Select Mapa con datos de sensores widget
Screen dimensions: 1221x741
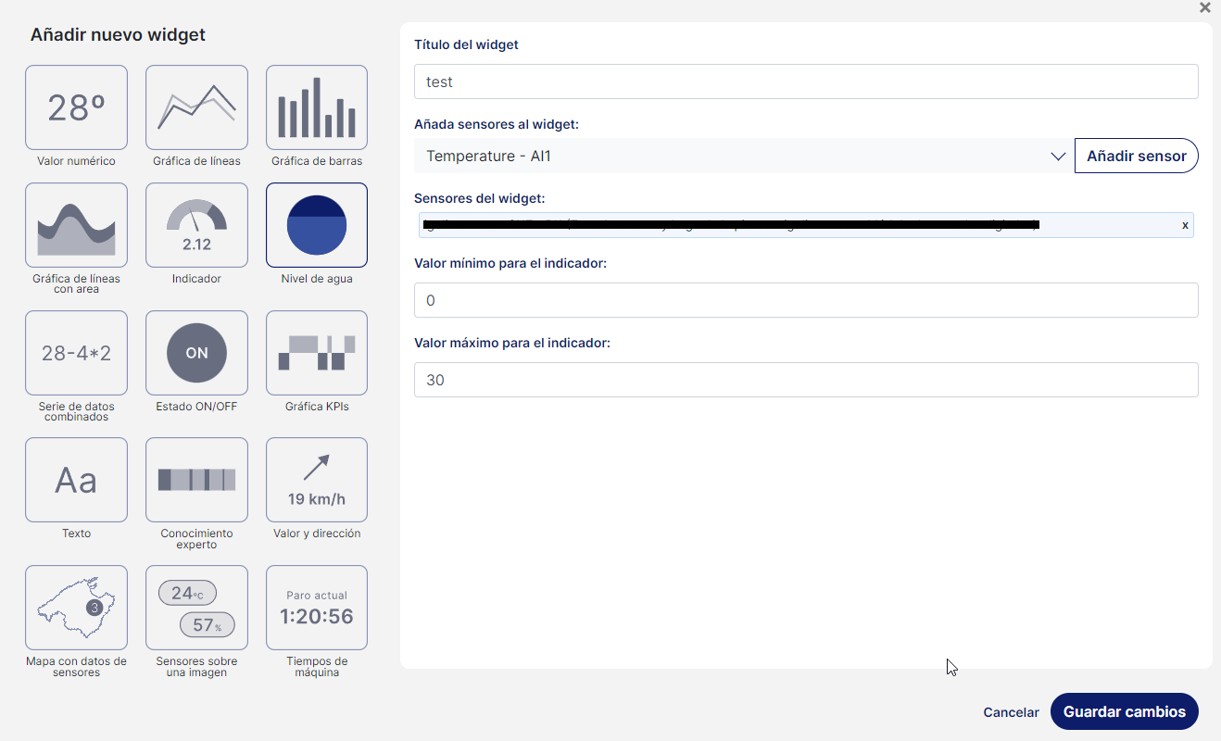(76, 608)
